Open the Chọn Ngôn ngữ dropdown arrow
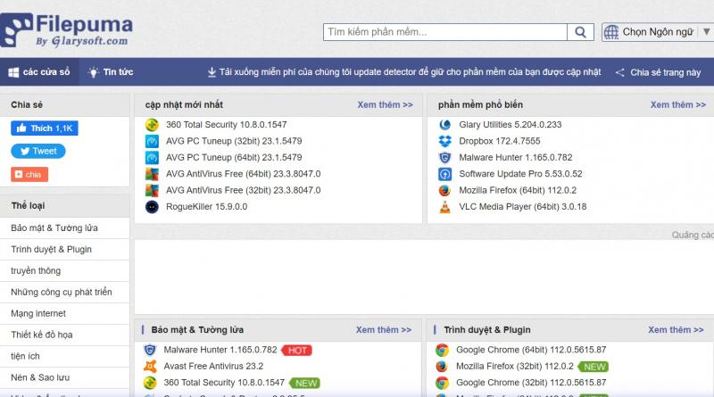The image size is (714, 397). tap(706, 32)
